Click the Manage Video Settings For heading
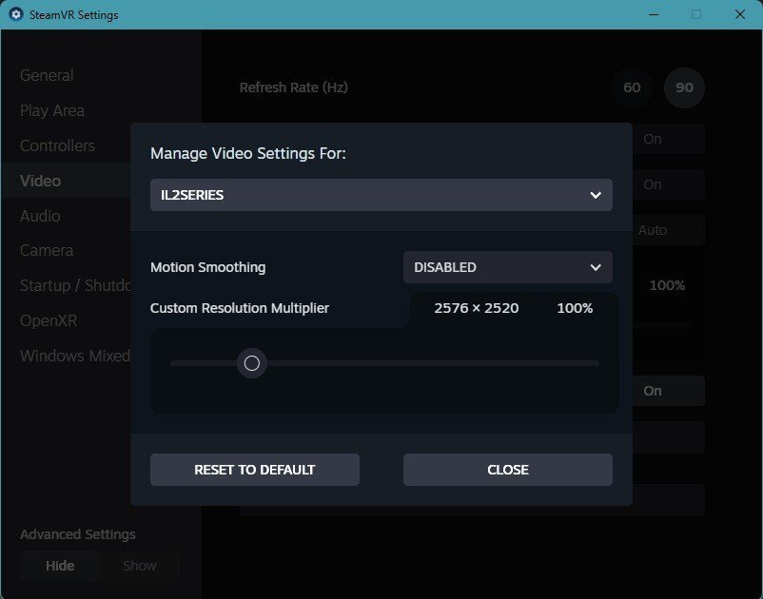This screenshot has height=599, width=763. click(x=248, y=154)
